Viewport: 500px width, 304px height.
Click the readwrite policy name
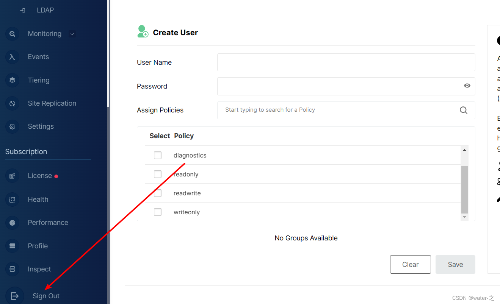pos(187,193)
